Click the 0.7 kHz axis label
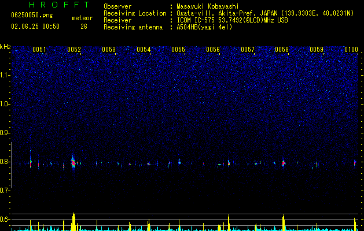Viewport: 364px width, 231px height. click(5, 191)
